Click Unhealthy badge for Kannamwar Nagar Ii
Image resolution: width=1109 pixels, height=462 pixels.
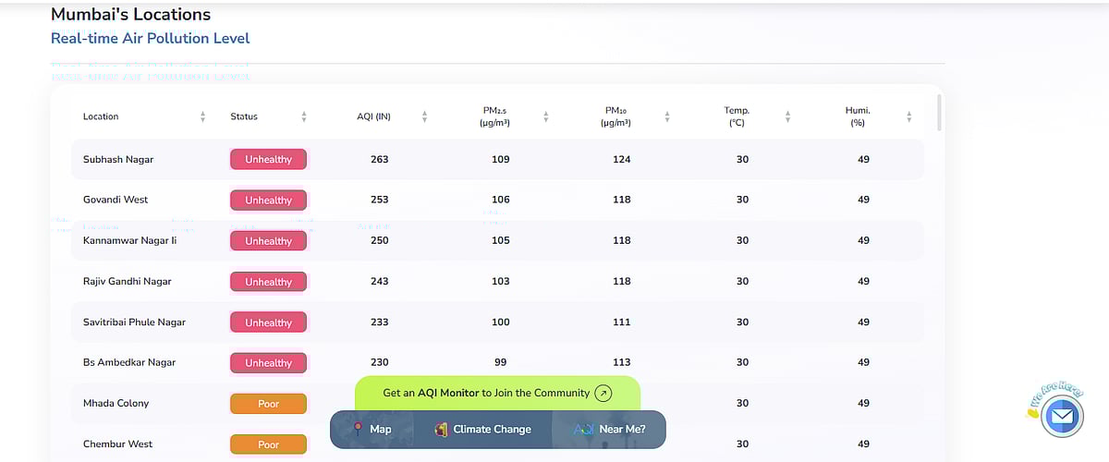coord(268,241)
